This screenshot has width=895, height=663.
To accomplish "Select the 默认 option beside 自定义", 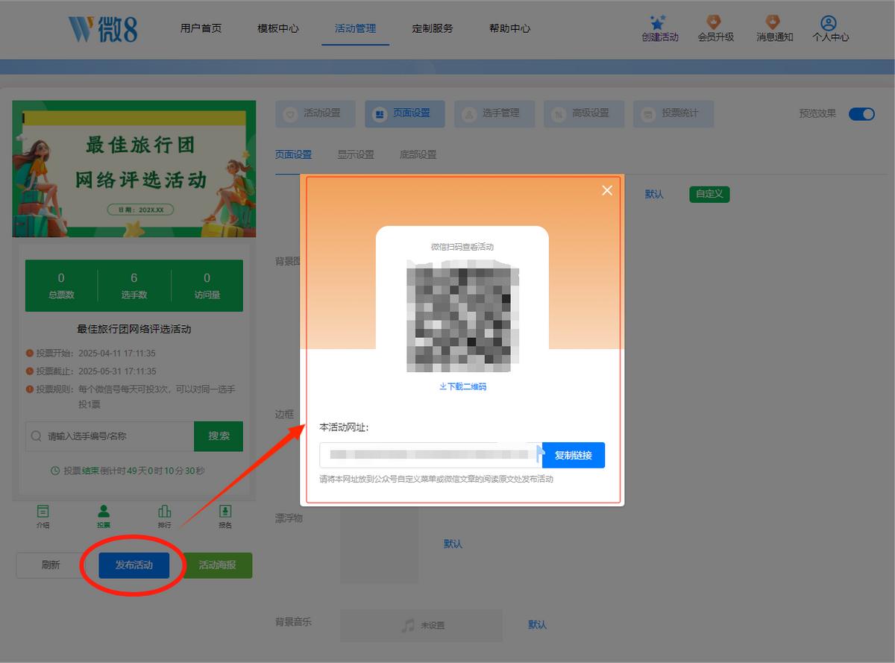I will coord(654,194).
